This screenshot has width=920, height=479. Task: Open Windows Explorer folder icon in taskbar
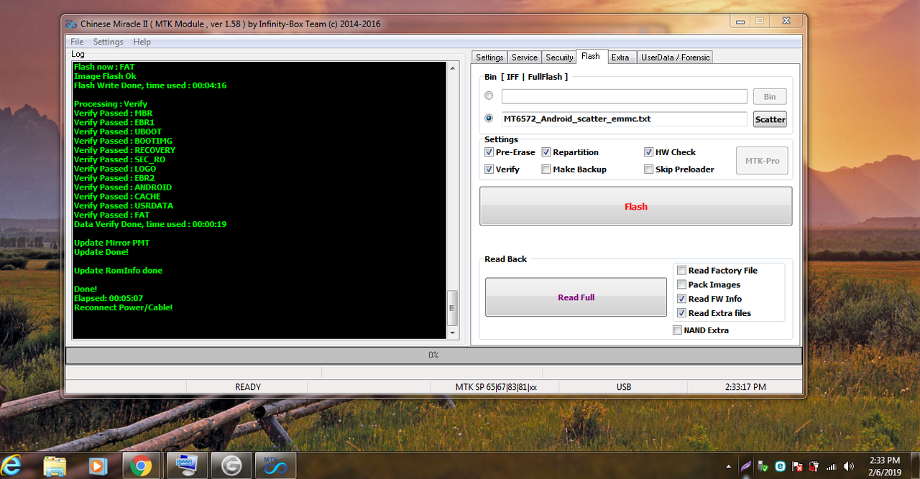coord(55,465)
